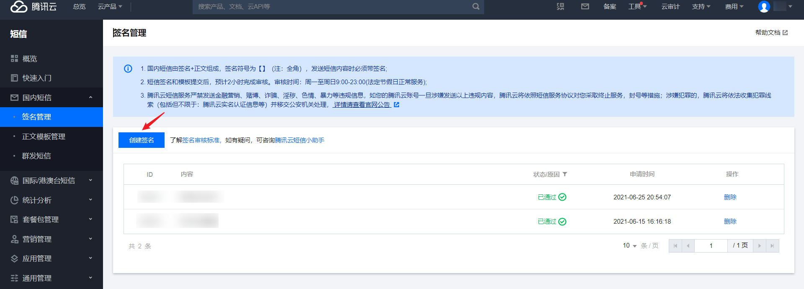Click the 统计分析 pie chart icon
804x289 pixels.
pyautogui.click(x=14, y=200)
